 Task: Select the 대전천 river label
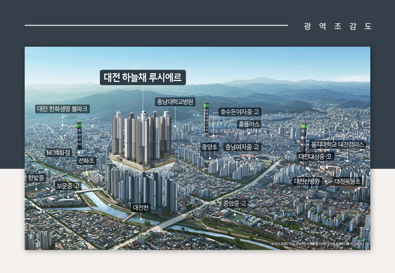point(141,208)
